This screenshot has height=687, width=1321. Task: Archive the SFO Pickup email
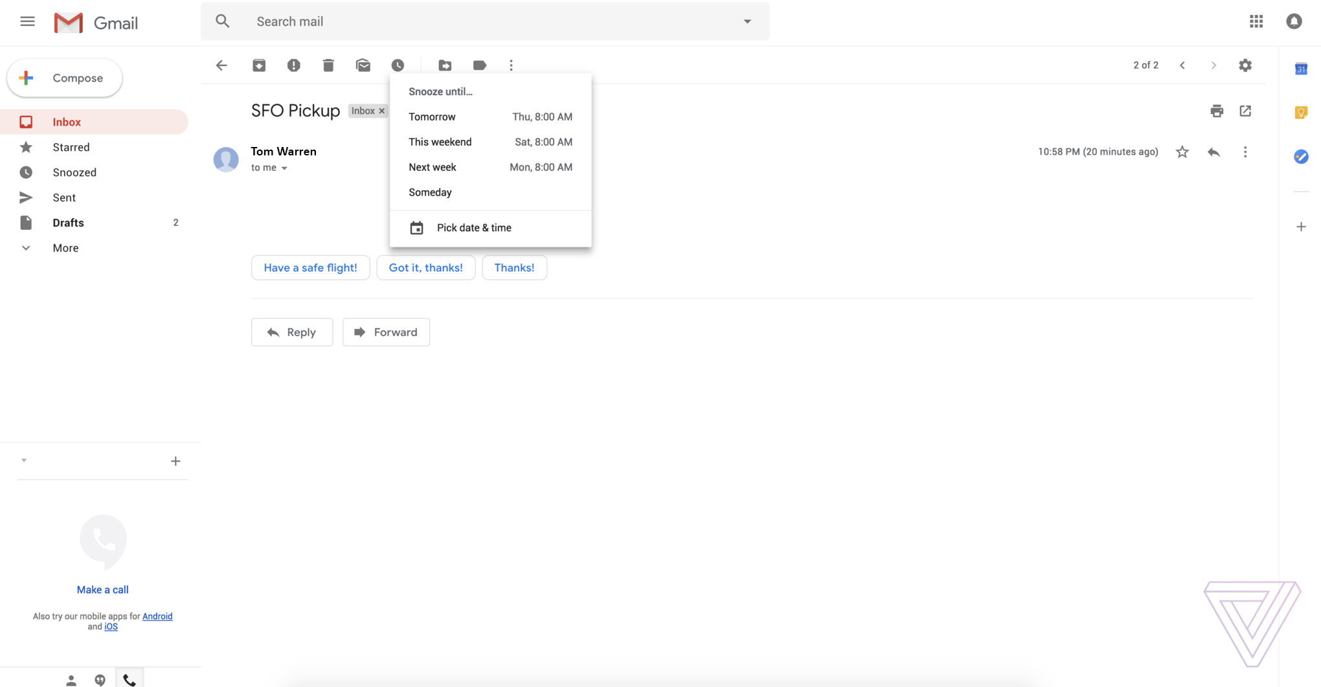pos(258,65)
